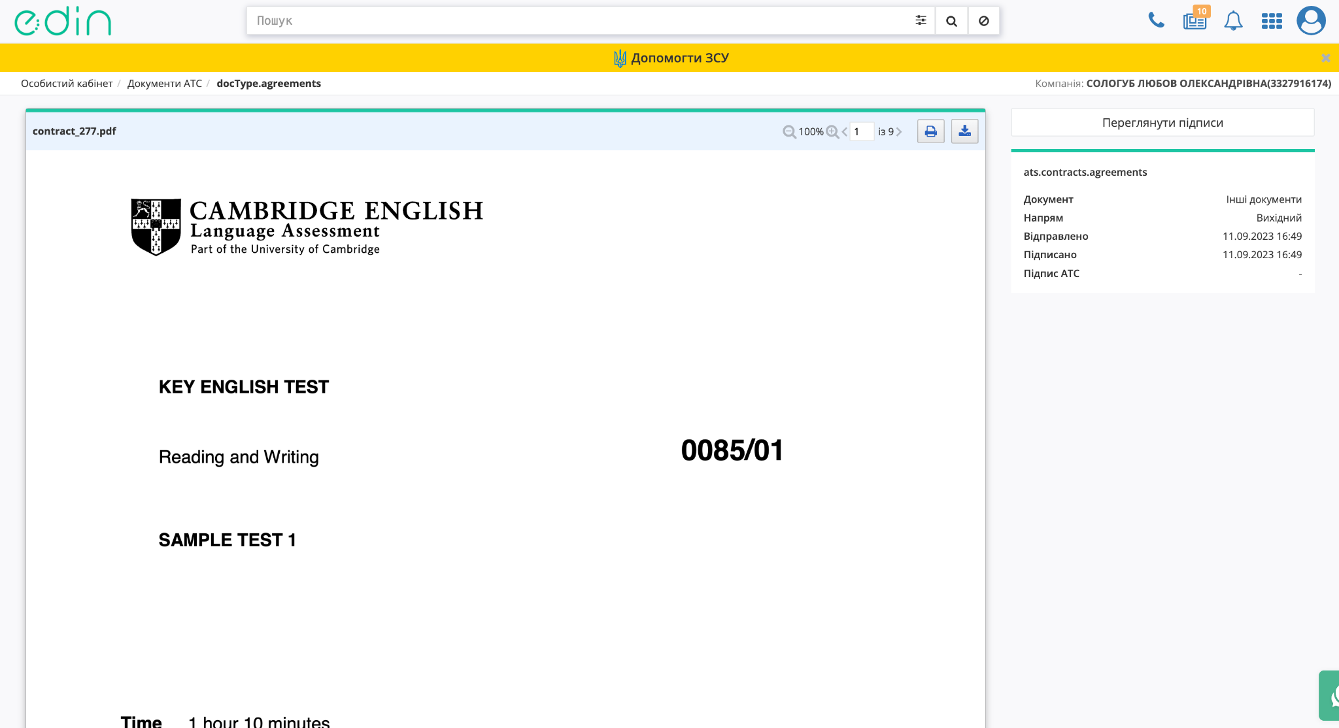Go to next PDF page

tap(899, 131)
